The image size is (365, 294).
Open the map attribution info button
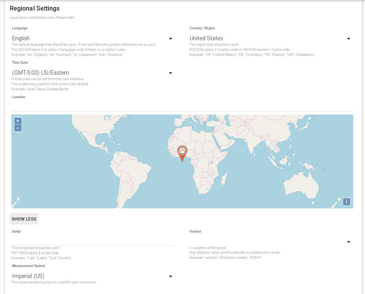click(x=346, y=202)
